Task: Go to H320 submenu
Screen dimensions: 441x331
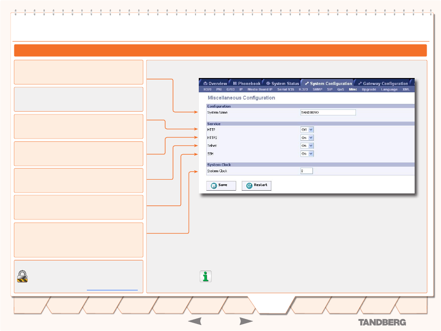Action: (x=208, y=90)
